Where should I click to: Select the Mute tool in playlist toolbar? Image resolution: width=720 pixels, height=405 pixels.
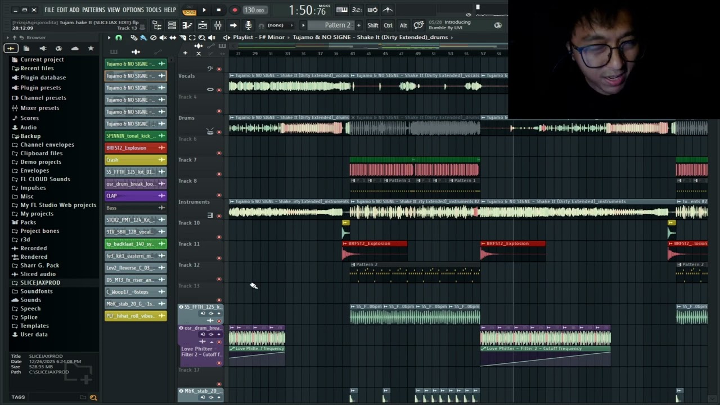tap(163, 38)
